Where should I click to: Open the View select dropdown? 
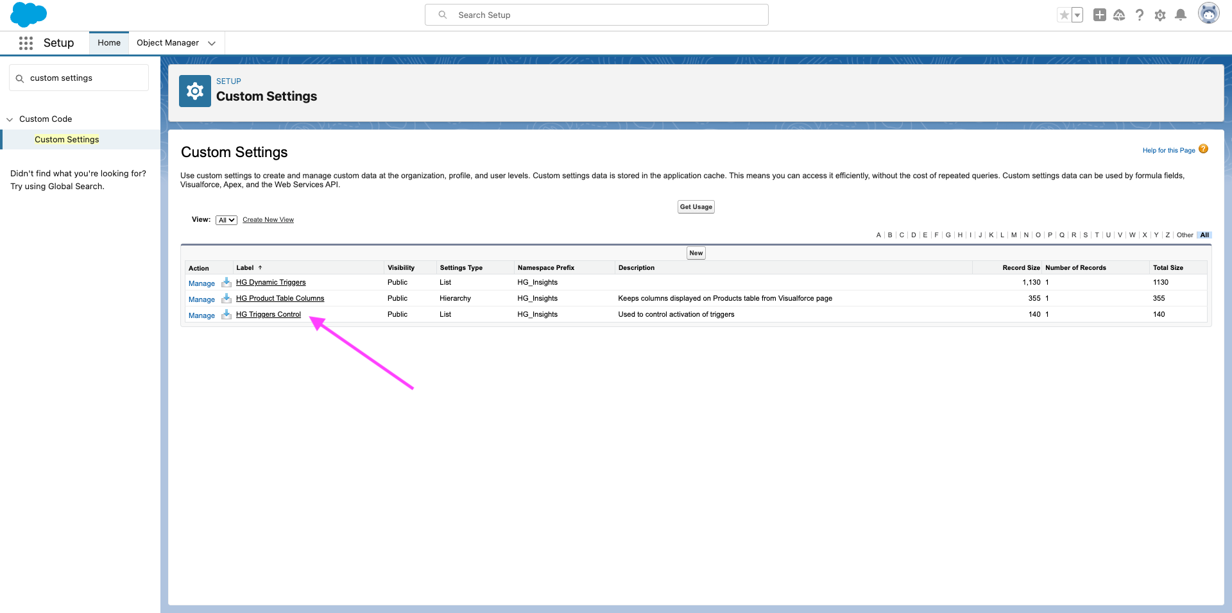click(227, 220)
